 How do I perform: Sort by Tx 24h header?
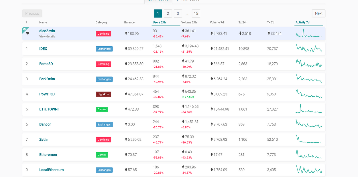[x=243, y=22]
